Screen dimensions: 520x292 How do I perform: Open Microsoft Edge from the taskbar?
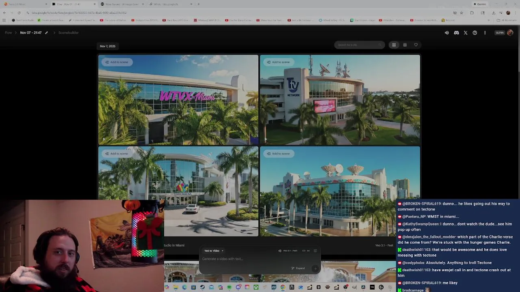pos(184,287)
